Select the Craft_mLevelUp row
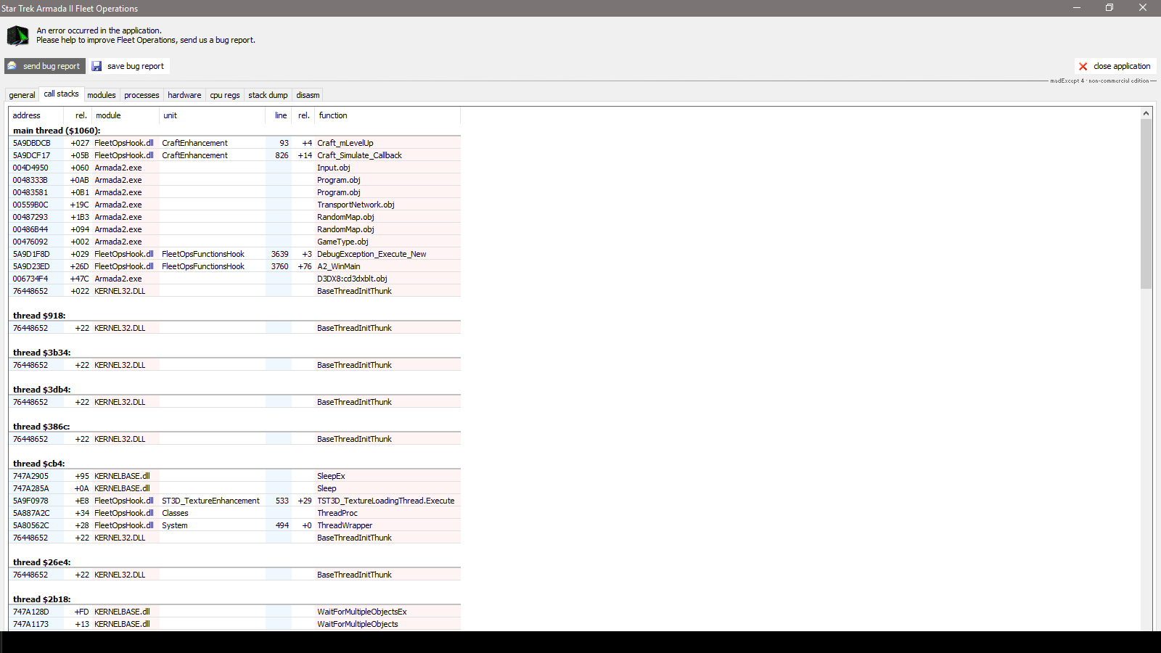 pyautogui.click(x=235, y=143)
